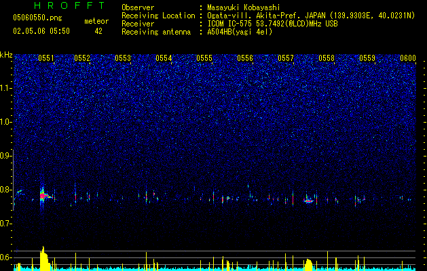Viewport: 427px width, 271px height.
Task: Click the 0558 time marker
Action: pos(327,58)
